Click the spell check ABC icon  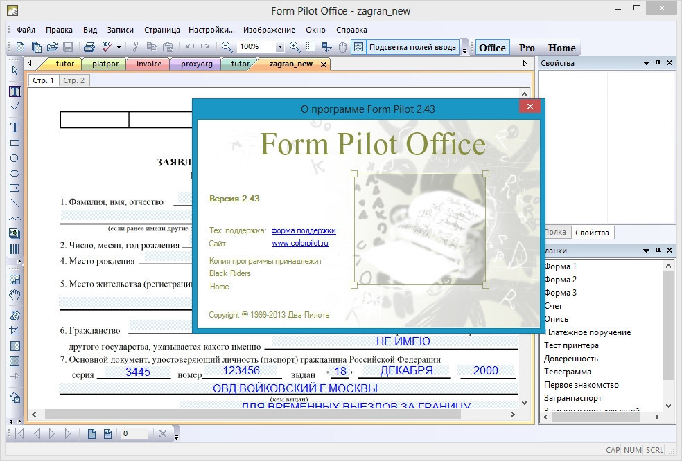pos(107,47)
